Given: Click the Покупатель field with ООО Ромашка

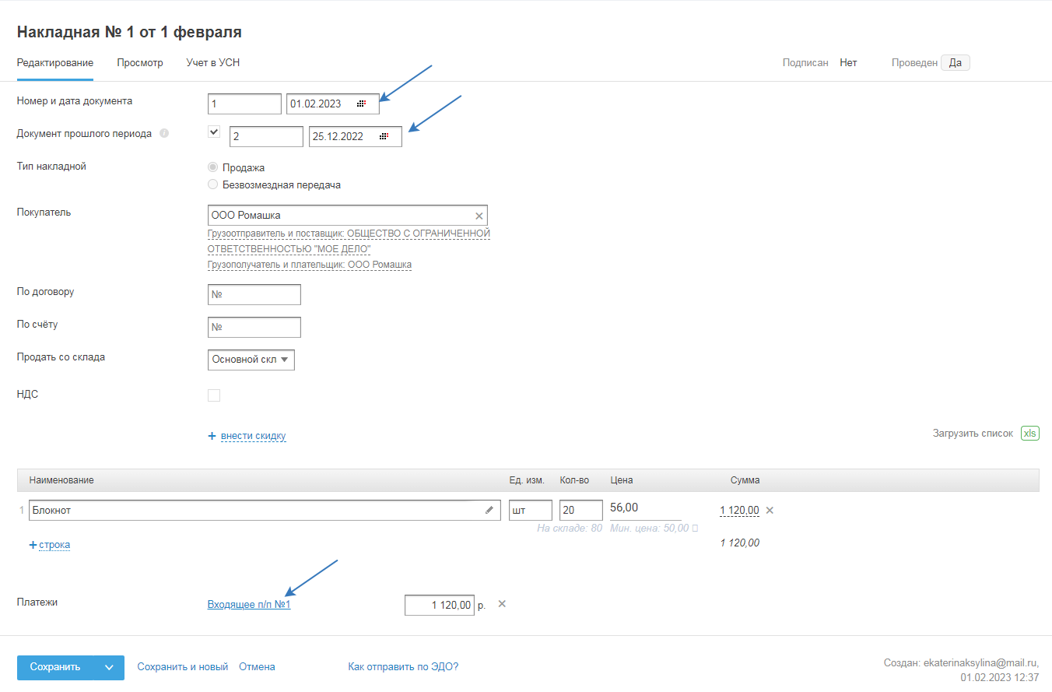Looking at the screenshot, I should coord(348,216).
